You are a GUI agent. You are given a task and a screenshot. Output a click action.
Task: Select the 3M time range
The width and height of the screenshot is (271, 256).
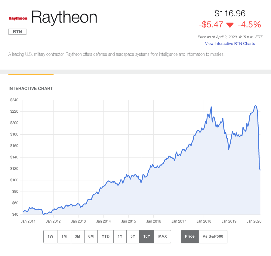click(77, 236)
